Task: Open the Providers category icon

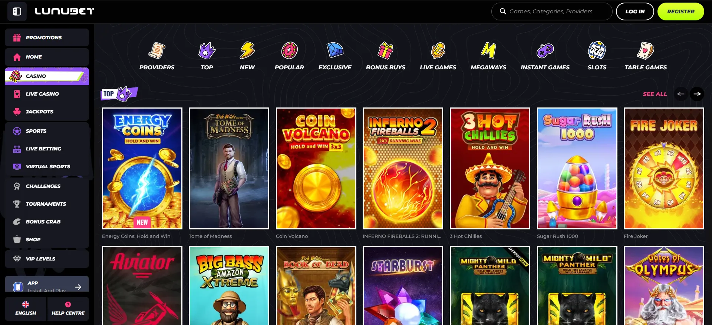Action: [157, 50]
